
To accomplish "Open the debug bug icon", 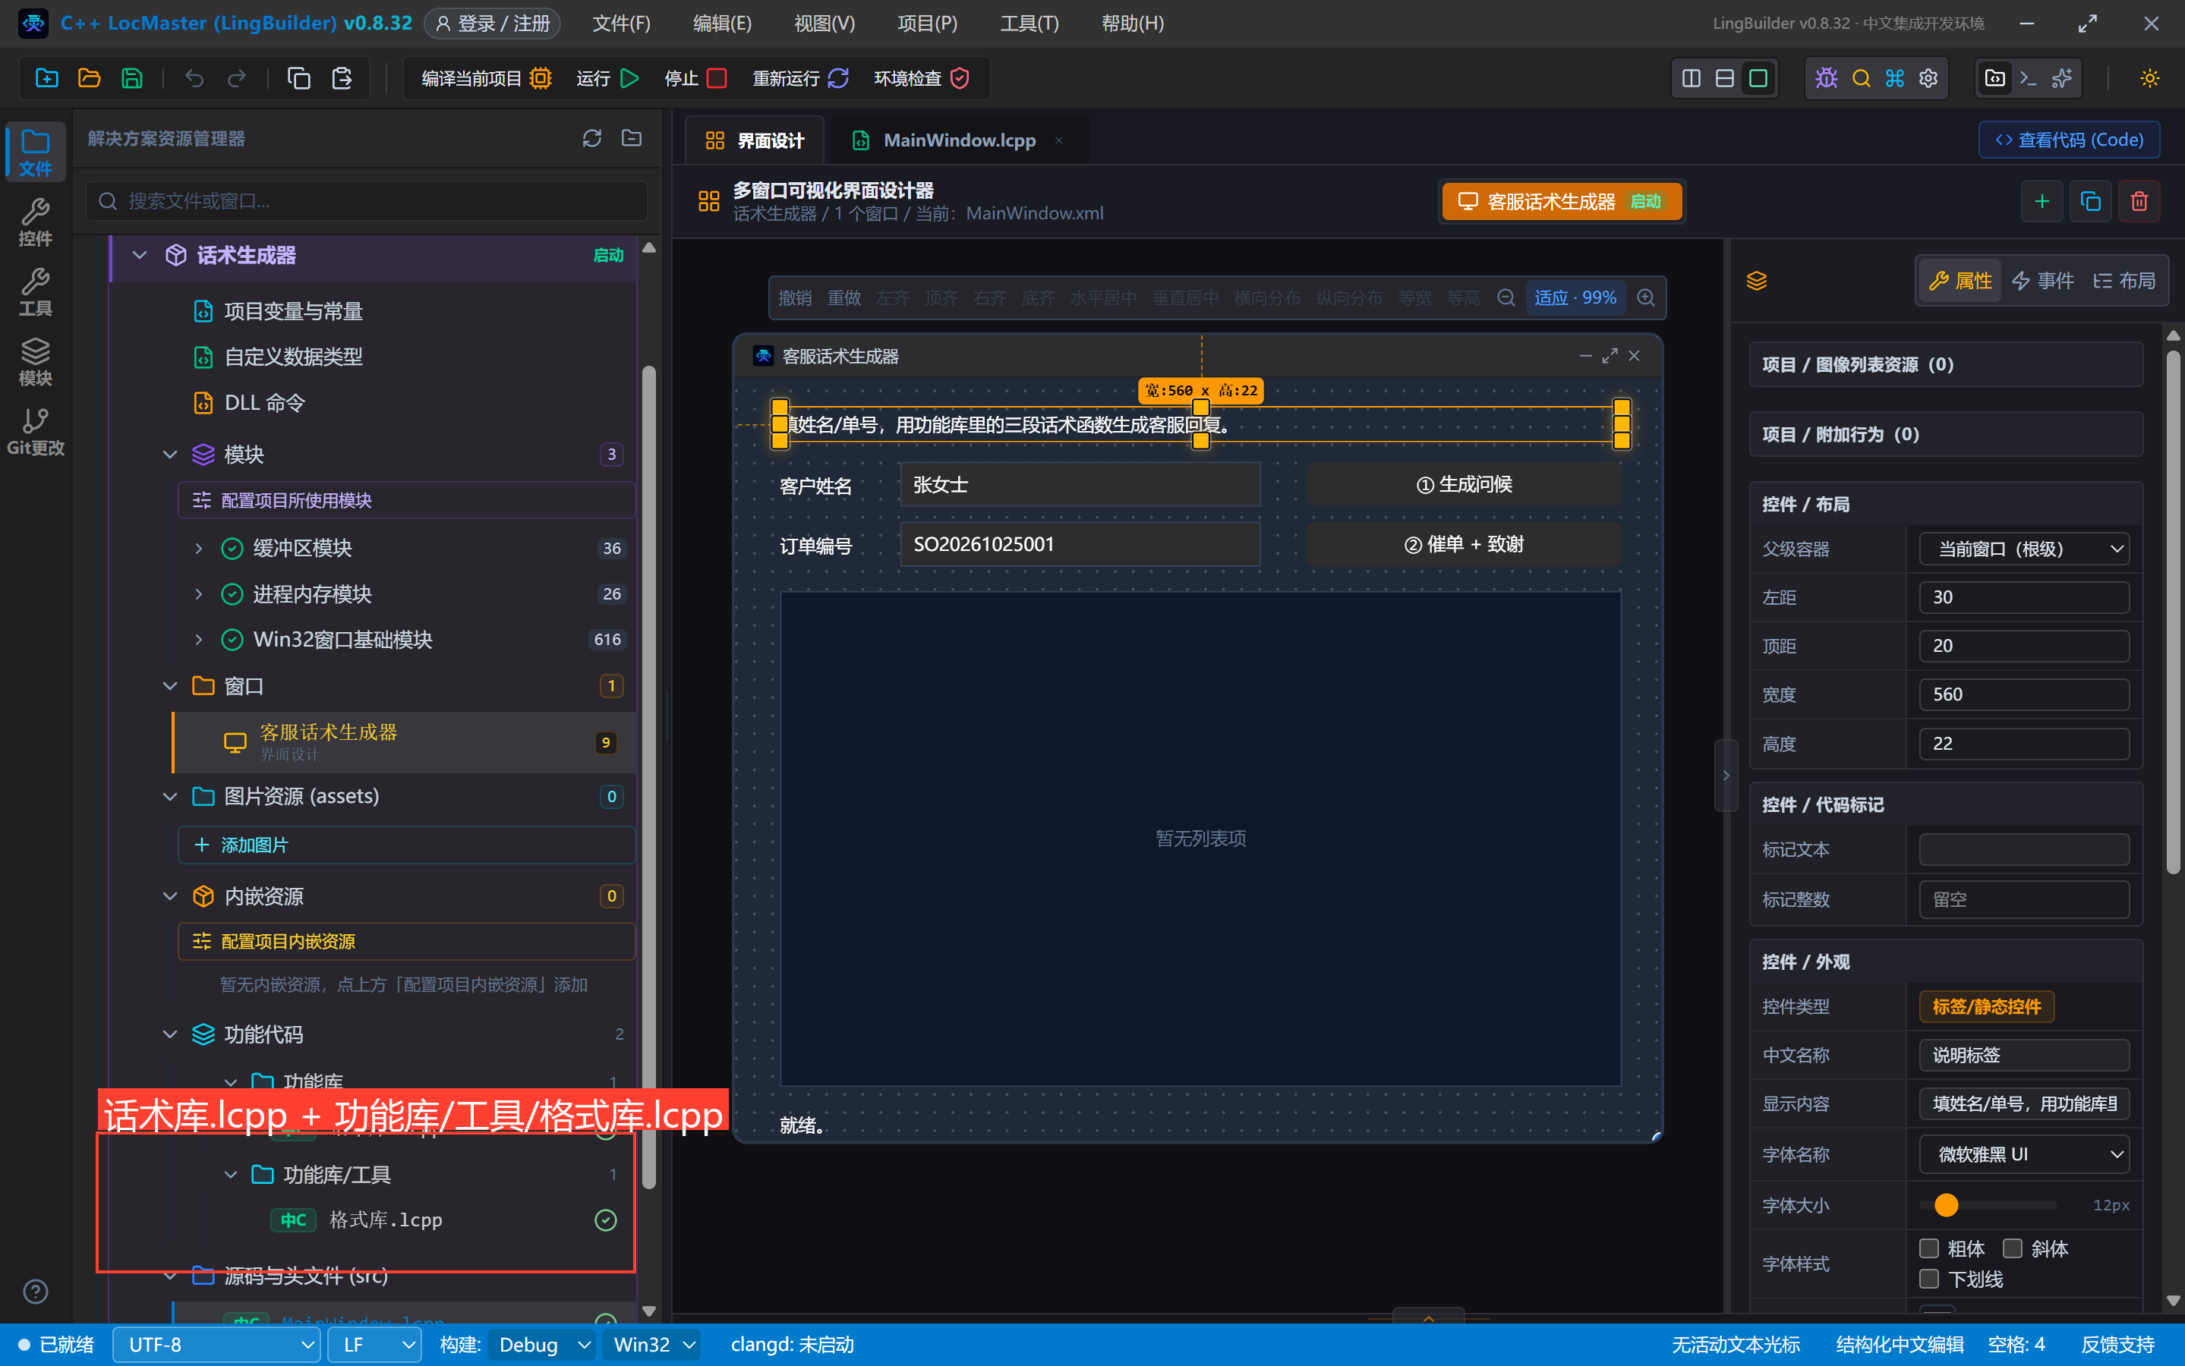I will (1826, 79).
